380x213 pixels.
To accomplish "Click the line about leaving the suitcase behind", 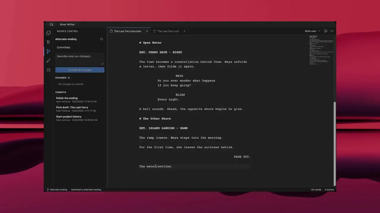I will click(186, 147).
